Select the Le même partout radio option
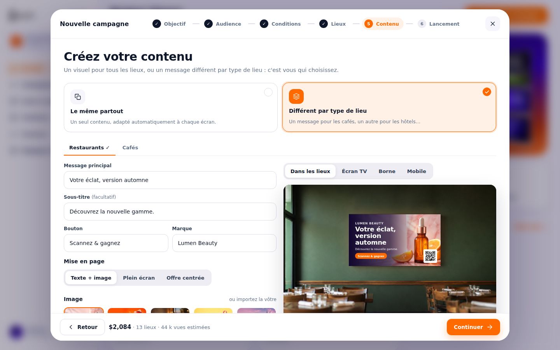 [268, 92]
